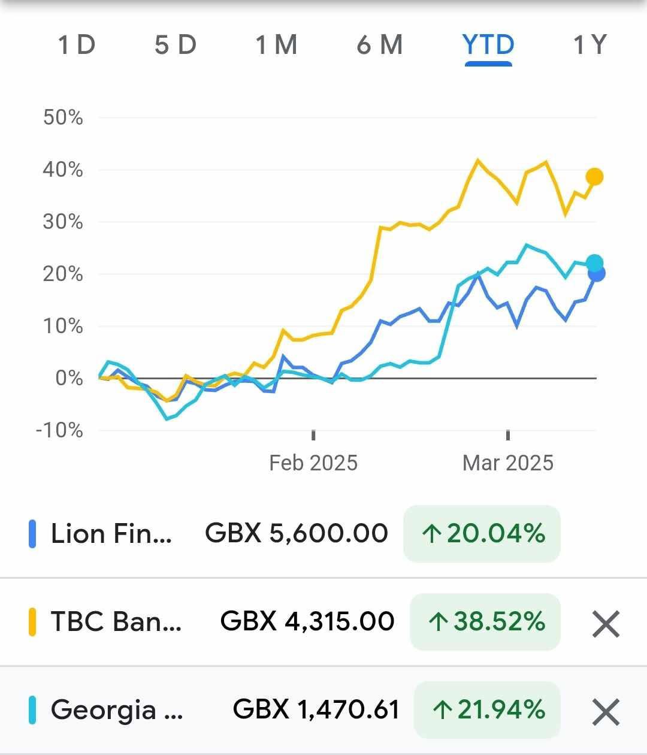Switch to the 1D time range tab
The image size is (647, 755).
[77, 45]
